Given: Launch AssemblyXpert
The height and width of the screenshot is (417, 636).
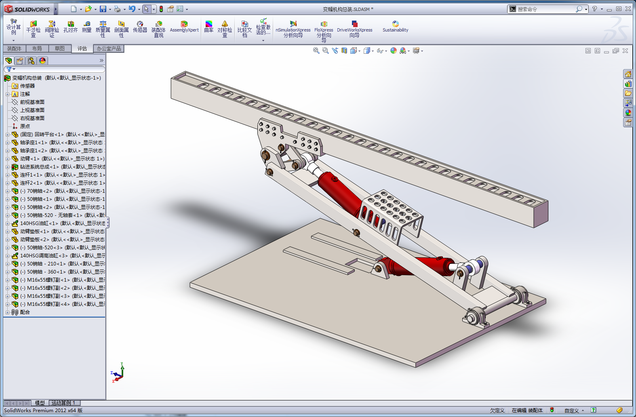Looking at the screenshot, I should 184,27.
